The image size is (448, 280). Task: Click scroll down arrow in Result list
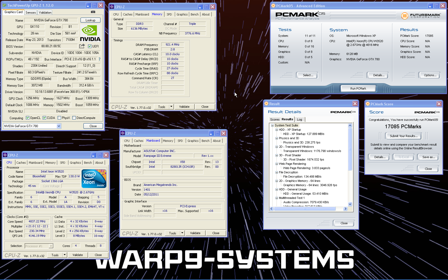(x=350, y=204)
